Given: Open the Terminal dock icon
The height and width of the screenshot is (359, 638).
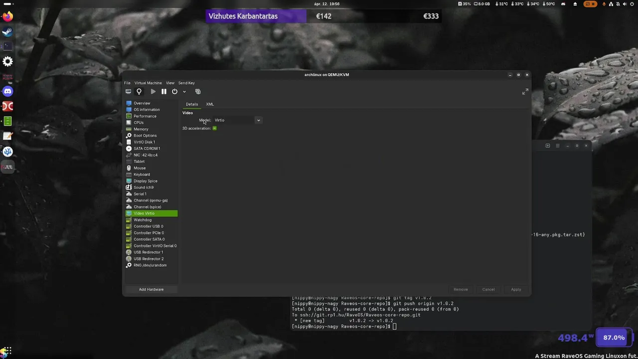Looking at the screenshot, I should 7,46.
